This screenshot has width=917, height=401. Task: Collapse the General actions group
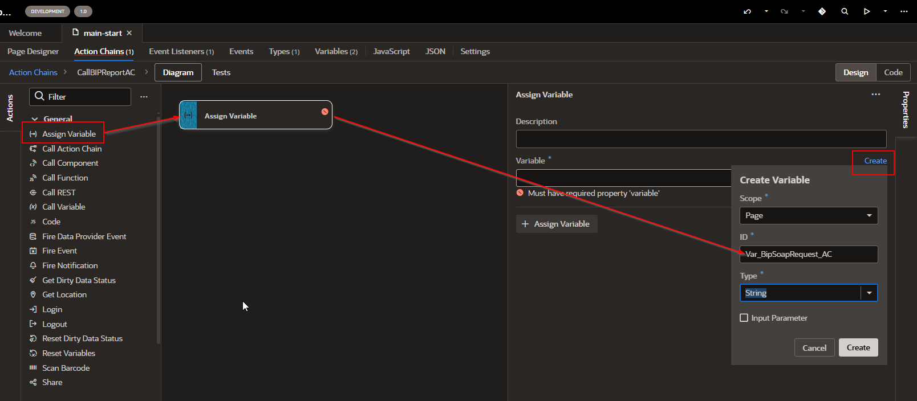35,119
